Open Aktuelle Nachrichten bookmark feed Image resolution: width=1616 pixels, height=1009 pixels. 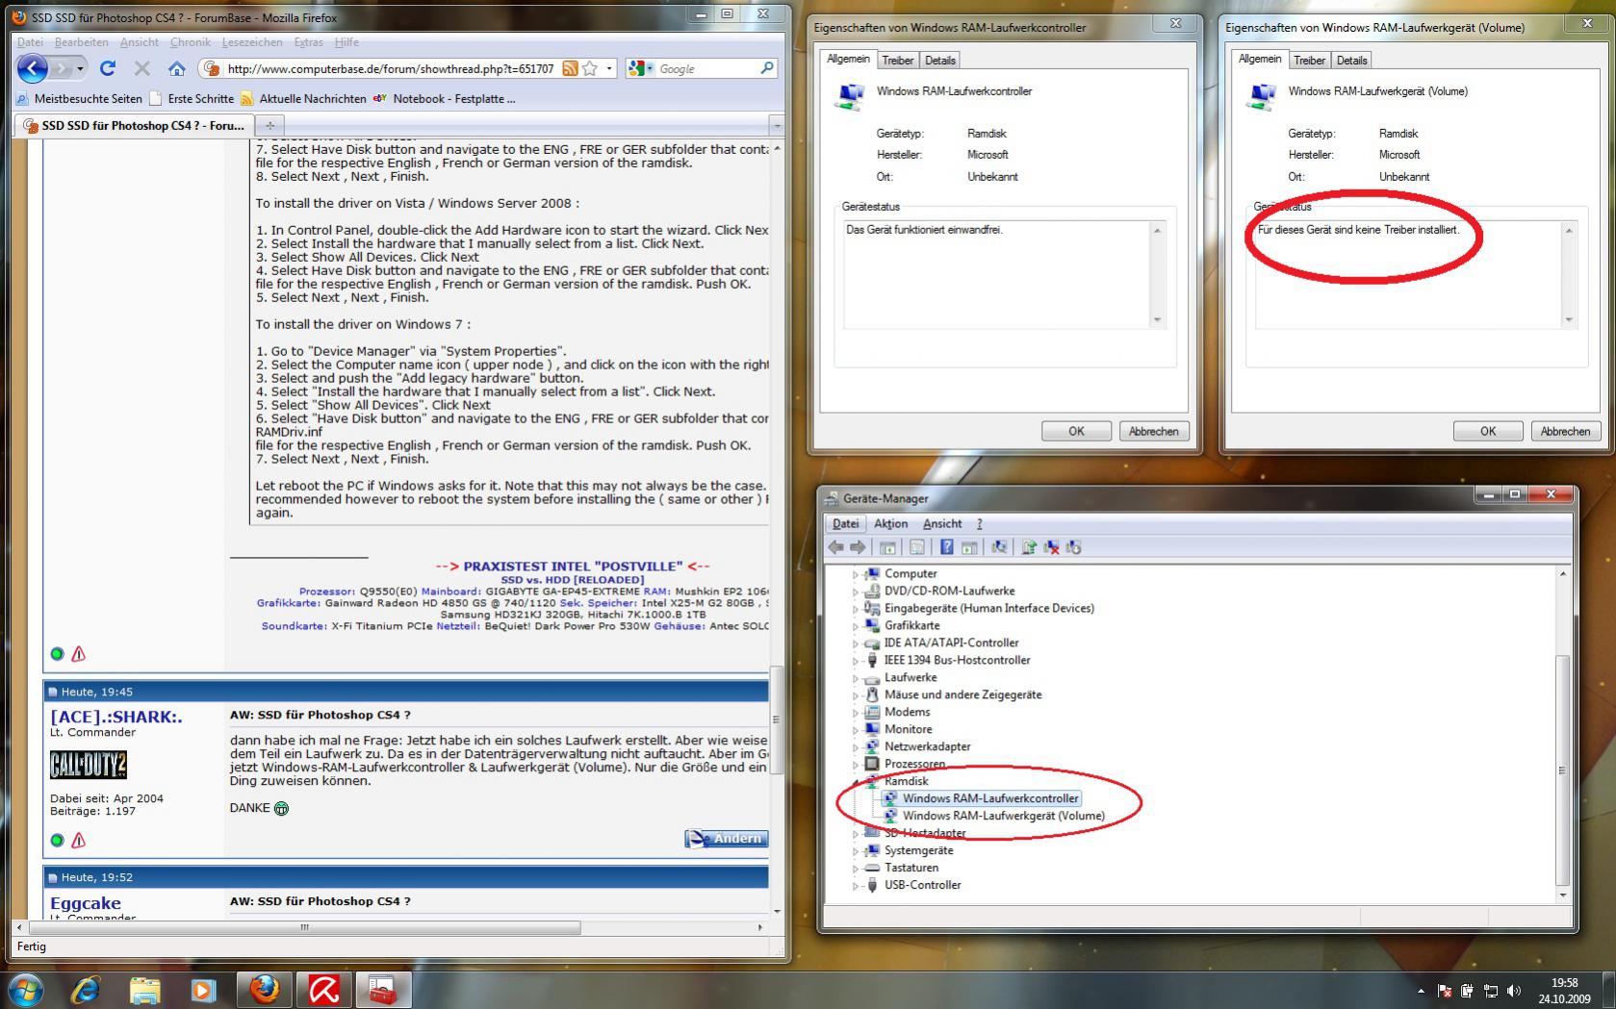tap(304, 98)
